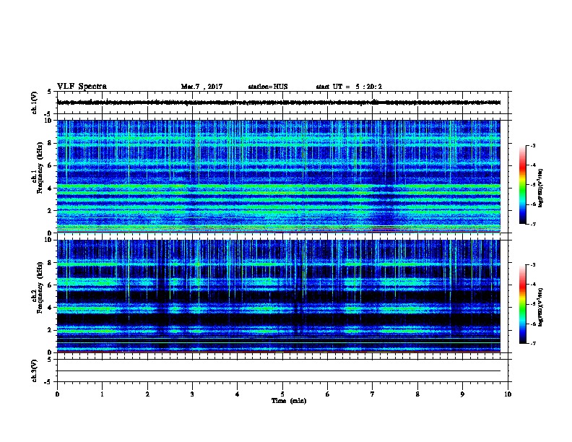Click the "10" tick on the time axis

click(508, 394)
